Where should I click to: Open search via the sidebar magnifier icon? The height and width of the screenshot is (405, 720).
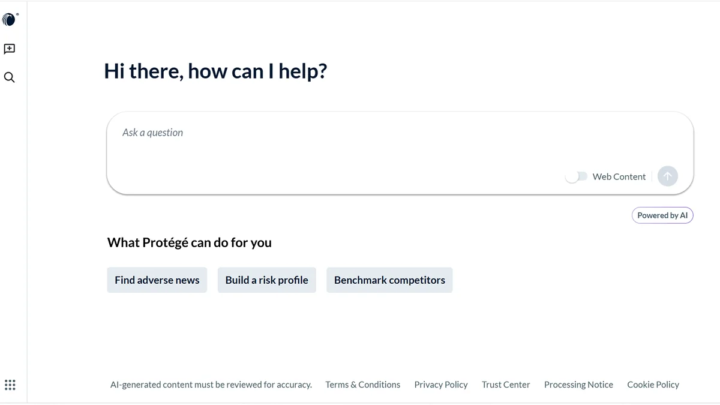pos(10,77)
